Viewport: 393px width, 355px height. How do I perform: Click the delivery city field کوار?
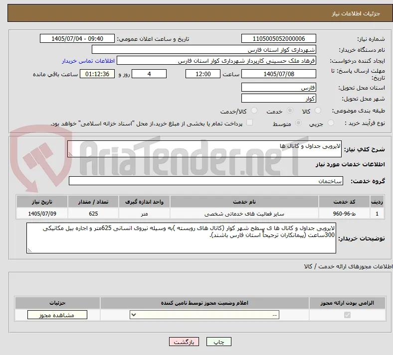(x=279, y=98)
